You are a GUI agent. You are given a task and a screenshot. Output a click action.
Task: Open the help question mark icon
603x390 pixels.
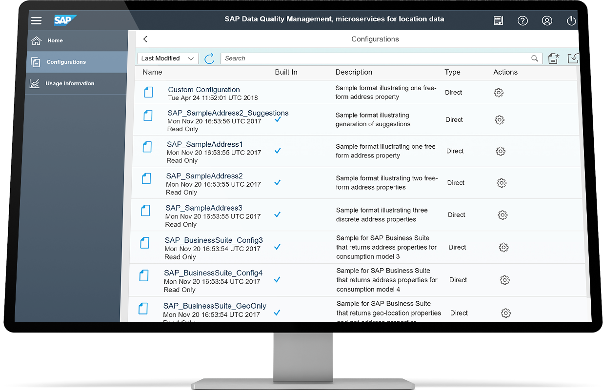click(x=523, y=20)
